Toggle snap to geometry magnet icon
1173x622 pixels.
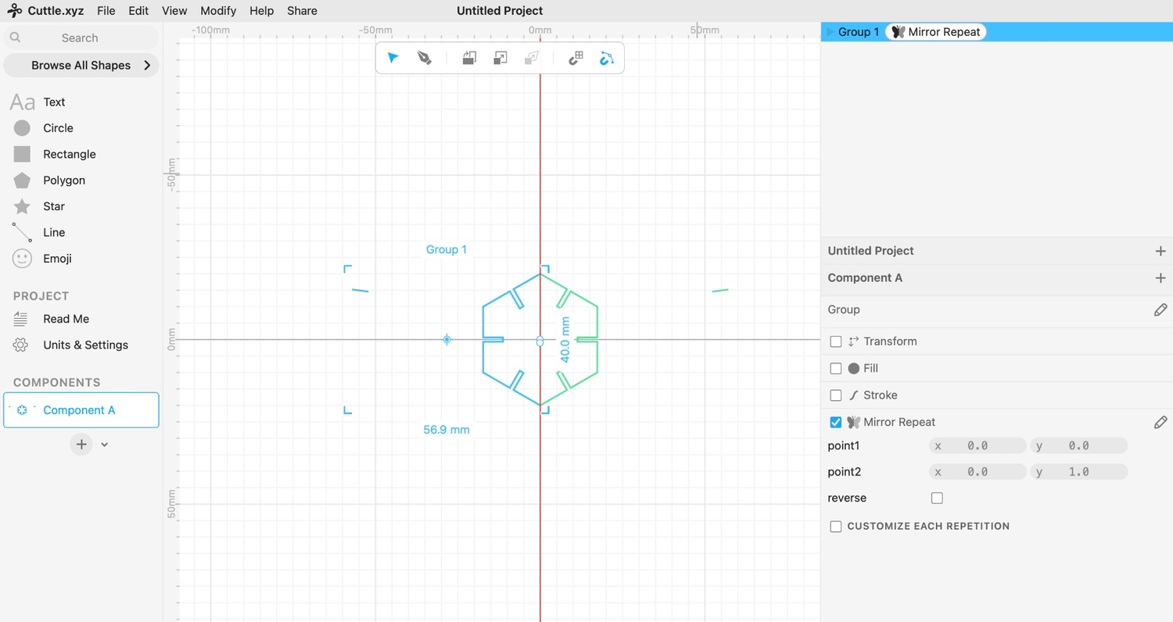pos(607,58)
